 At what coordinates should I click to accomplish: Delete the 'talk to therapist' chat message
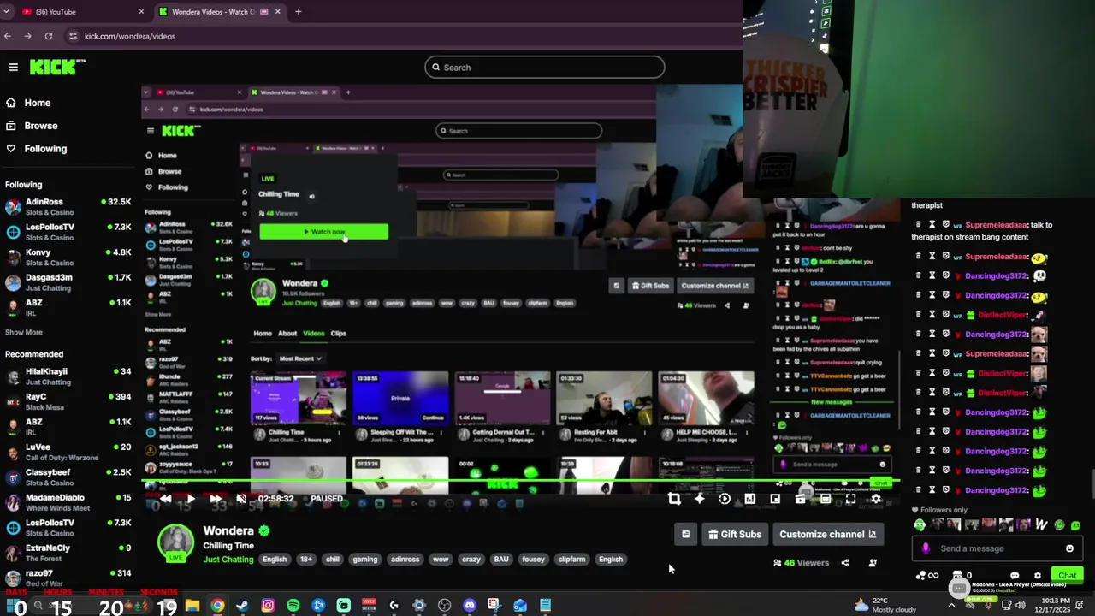tap(919, 225)
